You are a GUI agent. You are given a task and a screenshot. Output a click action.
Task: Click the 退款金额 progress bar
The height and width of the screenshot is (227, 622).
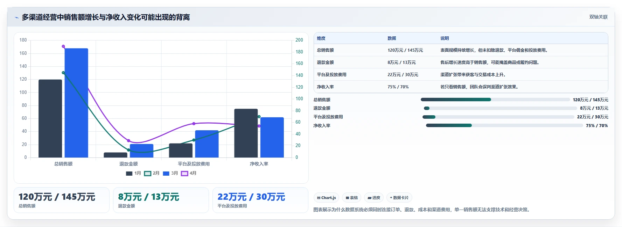tap(501, 108)
